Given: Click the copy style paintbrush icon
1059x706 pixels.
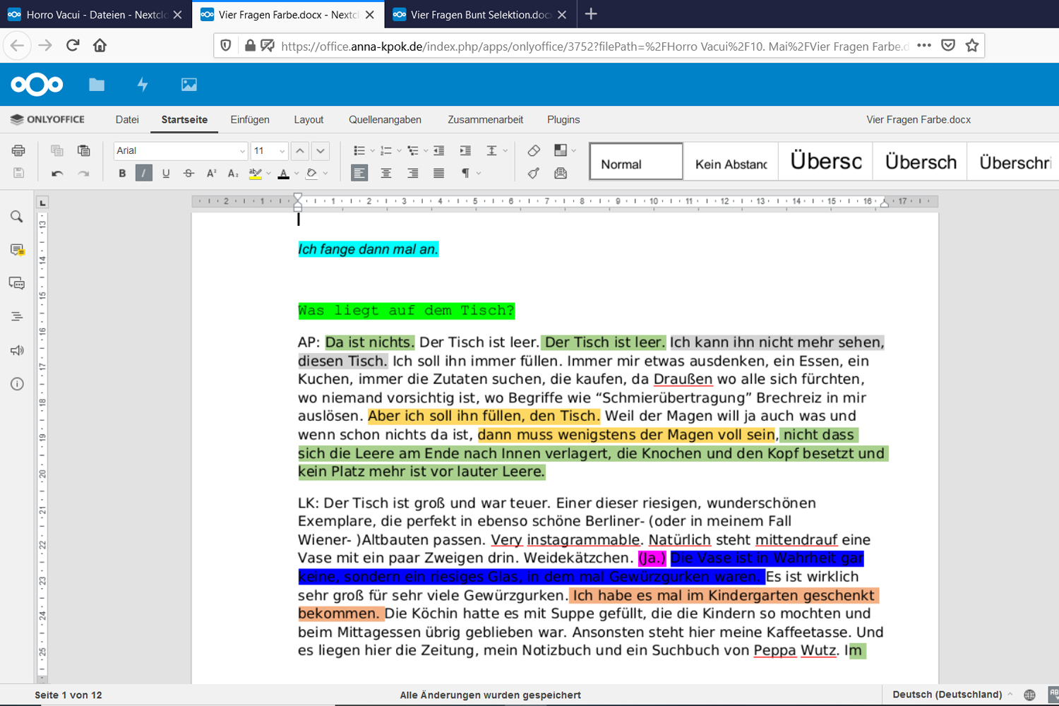Looking at the screenshot, I should point(534,173).
